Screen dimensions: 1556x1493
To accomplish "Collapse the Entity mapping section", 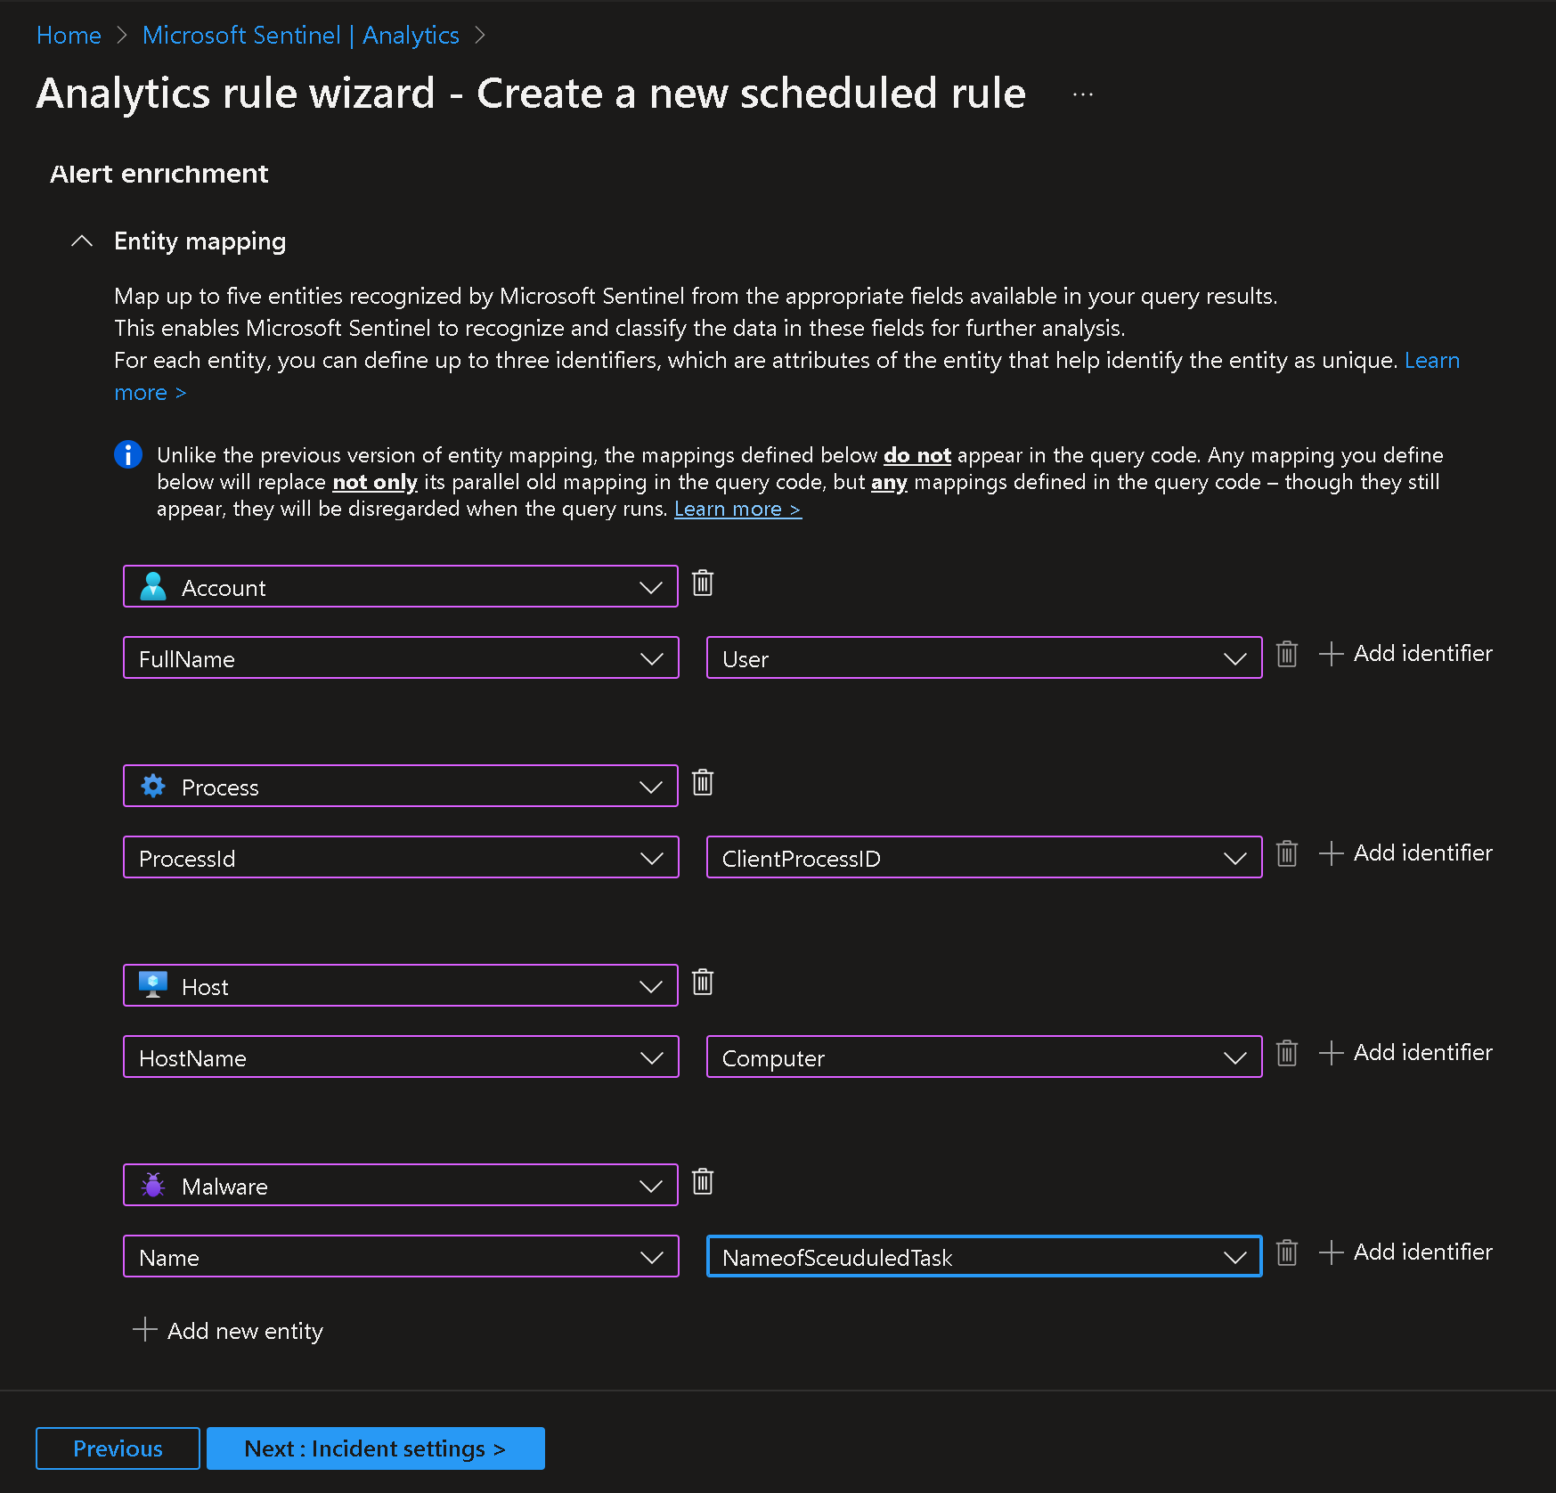I will click(x=82, y=241).
